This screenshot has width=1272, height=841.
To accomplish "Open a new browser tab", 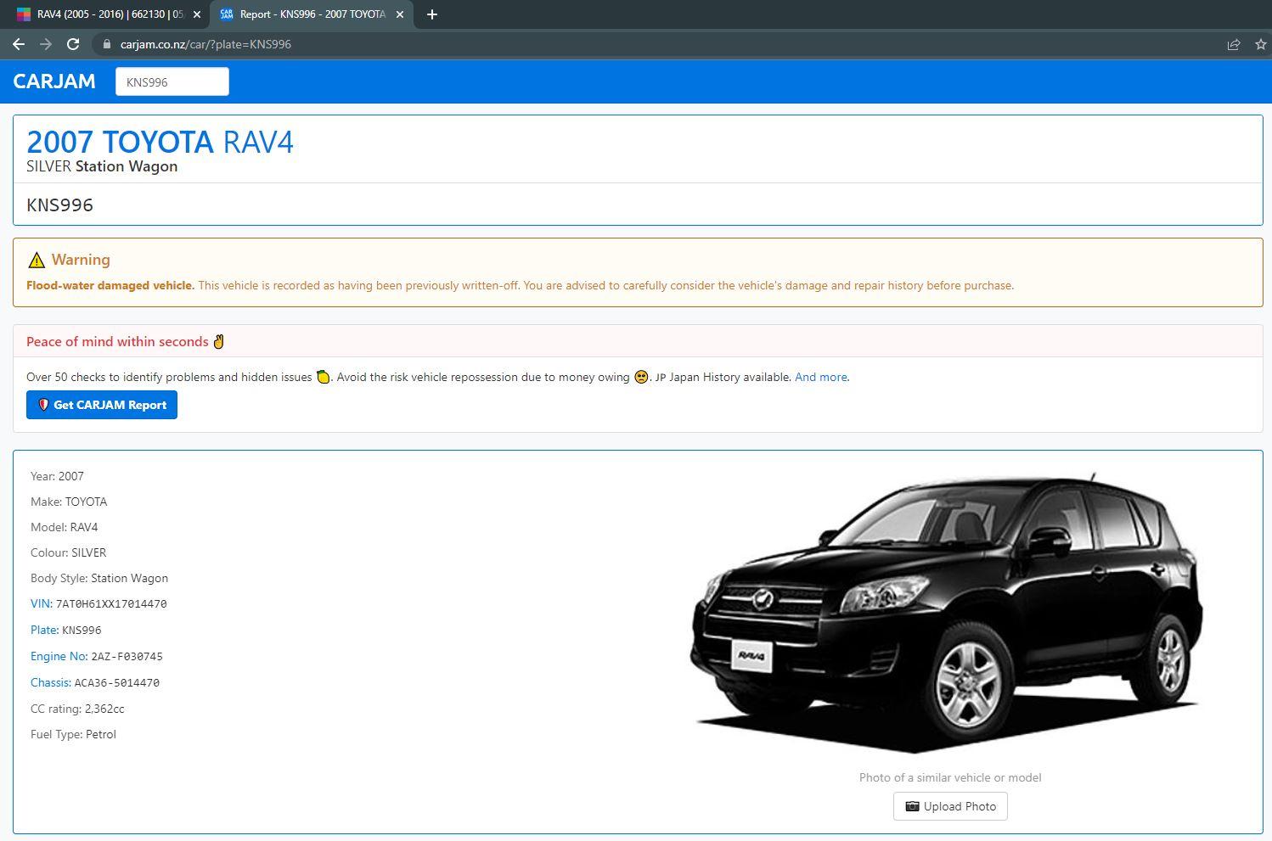I will tap(432, 14).
